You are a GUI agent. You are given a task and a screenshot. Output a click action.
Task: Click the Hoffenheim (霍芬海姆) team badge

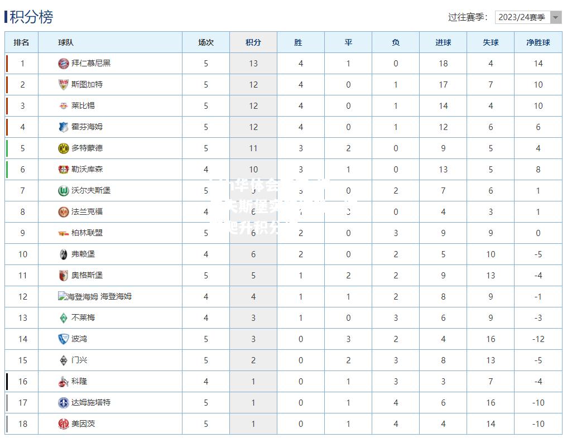click(63, 127)
